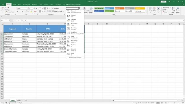Click the Insert cells icon

pos(150,8)
